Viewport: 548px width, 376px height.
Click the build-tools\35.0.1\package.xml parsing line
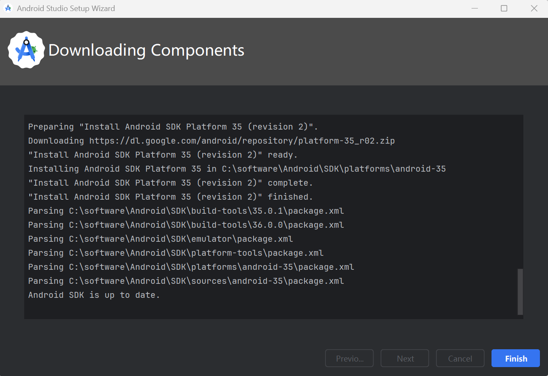point(186,211)
